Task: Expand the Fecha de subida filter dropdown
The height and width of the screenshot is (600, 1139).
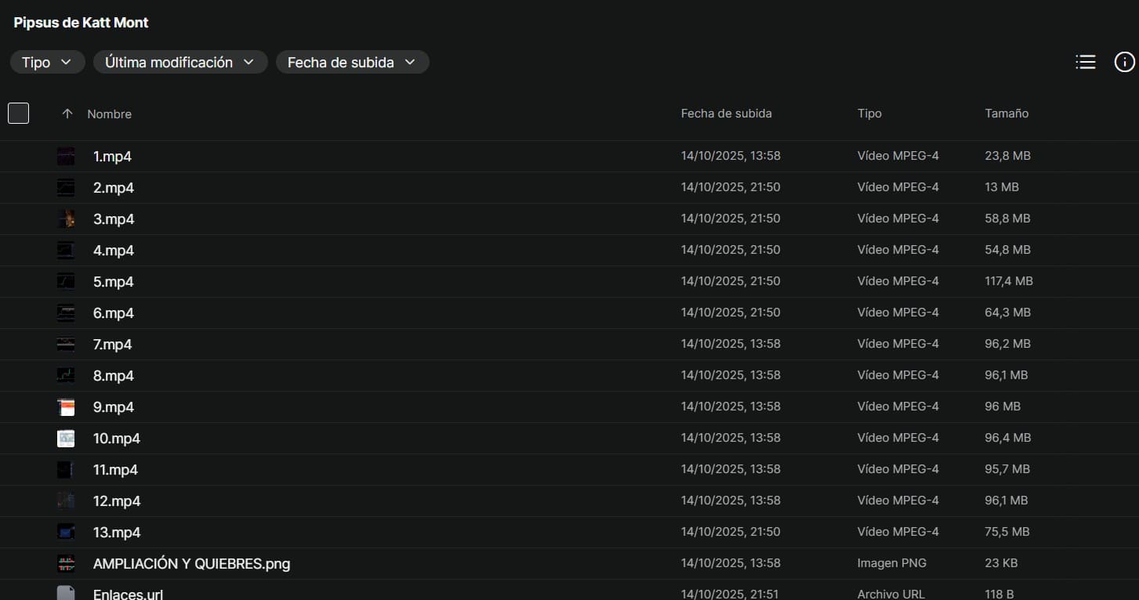Action: point(352,62)
